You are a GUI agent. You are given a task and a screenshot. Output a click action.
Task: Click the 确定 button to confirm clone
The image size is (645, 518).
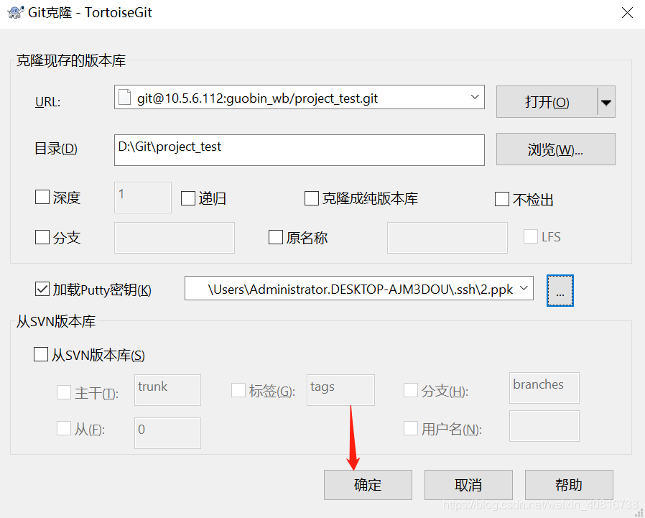pos(368,485)
